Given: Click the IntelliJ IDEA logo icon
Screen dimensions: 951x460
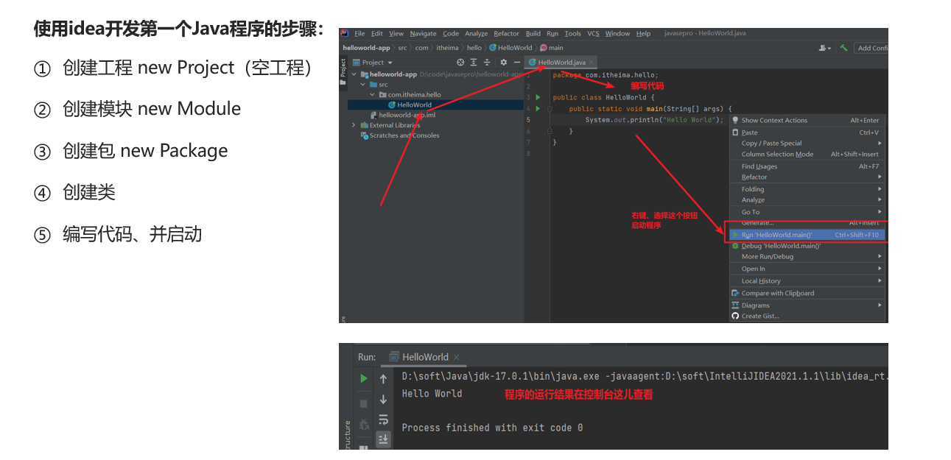Looking at the screenshot, I should [x=345, y=33].
